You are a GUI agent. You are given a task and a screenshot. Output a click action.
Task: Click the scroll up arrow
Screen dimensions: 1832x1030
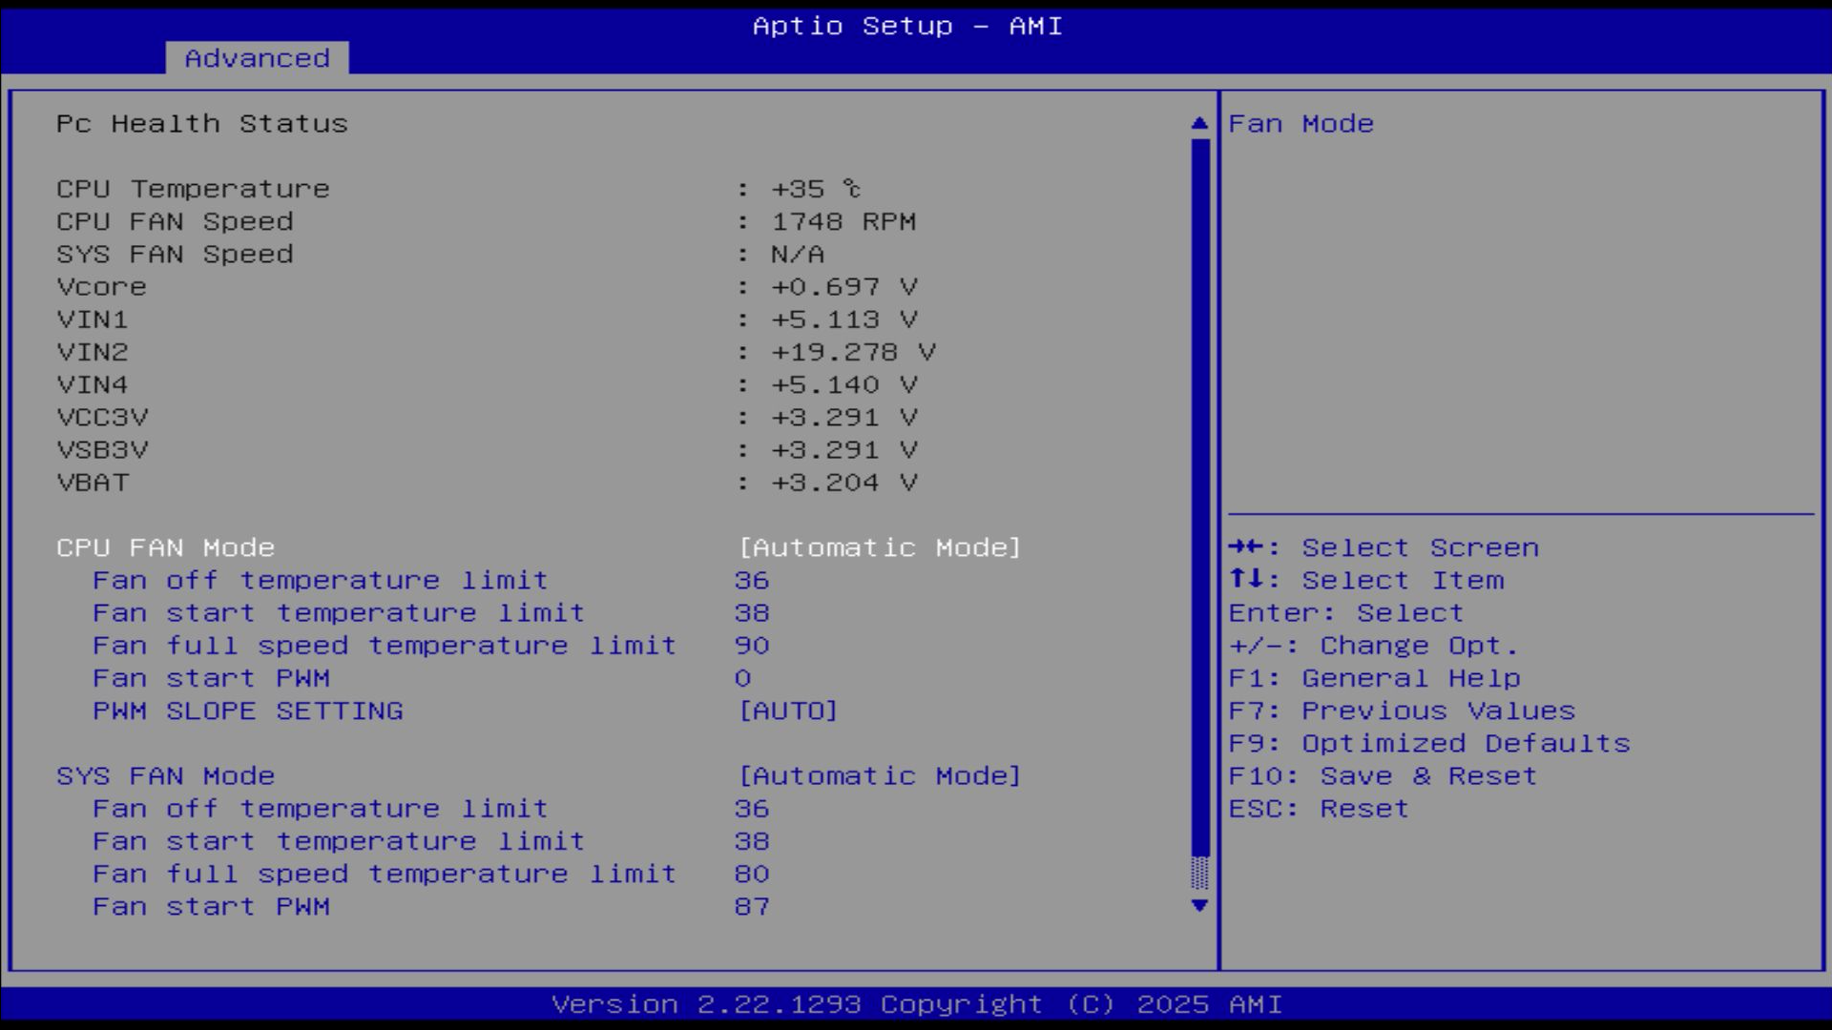click(x=1199, y=124)
